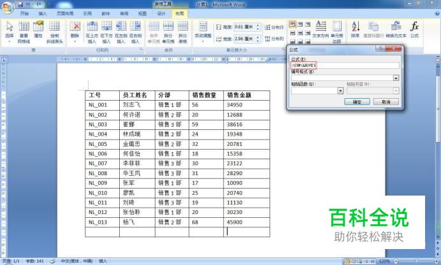Open table Properties (属性)
This screenshot has height=265, width=441.
pyautogui.click(x=38, y=29)
